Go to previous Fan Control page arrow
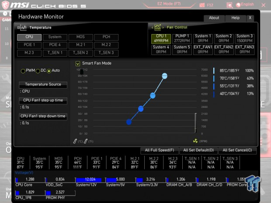 [152, 28]
